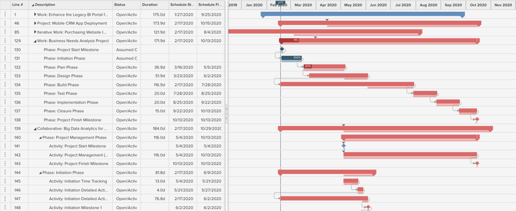This screenshot has height=211, width=516.
Task: Open row menu dots for line 140
Action: pyautogui.click(x=5, y=138)
